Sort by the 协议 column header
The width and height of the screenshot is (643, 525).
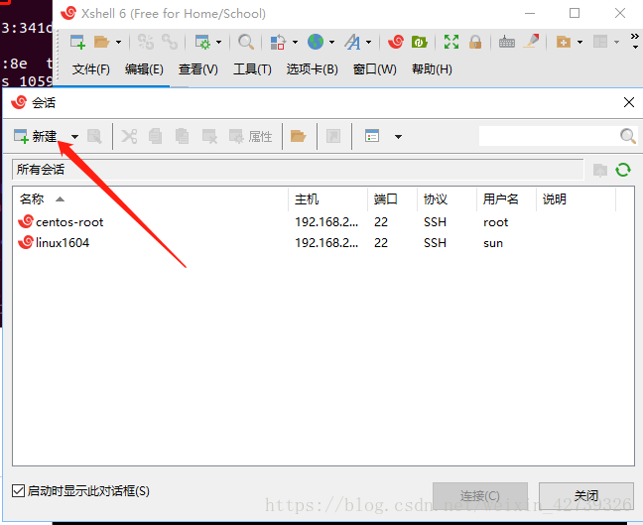pos(447,199)
